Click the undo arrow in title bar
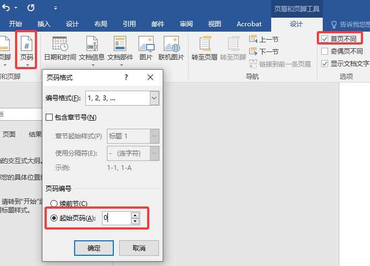 tap(5, 8)
